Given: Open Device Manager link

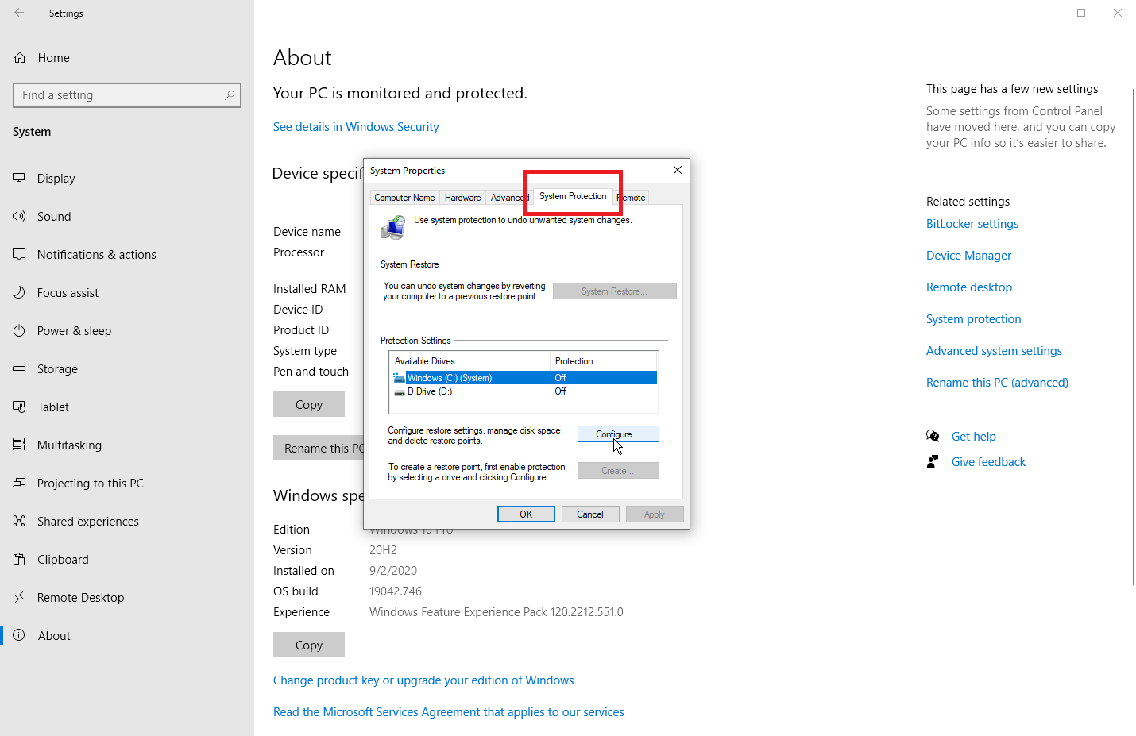Looking at the screenshot, I should pyautogui.click(x=968, y=256).
